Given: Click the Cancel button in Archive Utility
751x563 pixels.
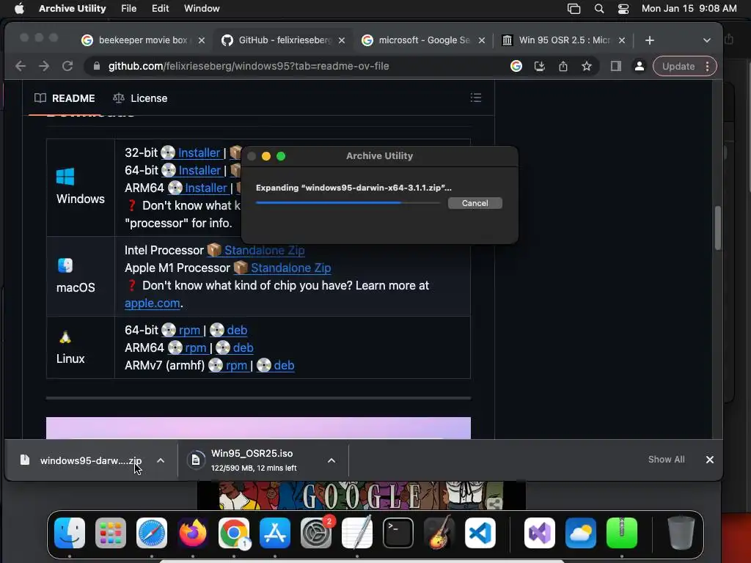Looking at the screenshot, I should pos(475,203).
